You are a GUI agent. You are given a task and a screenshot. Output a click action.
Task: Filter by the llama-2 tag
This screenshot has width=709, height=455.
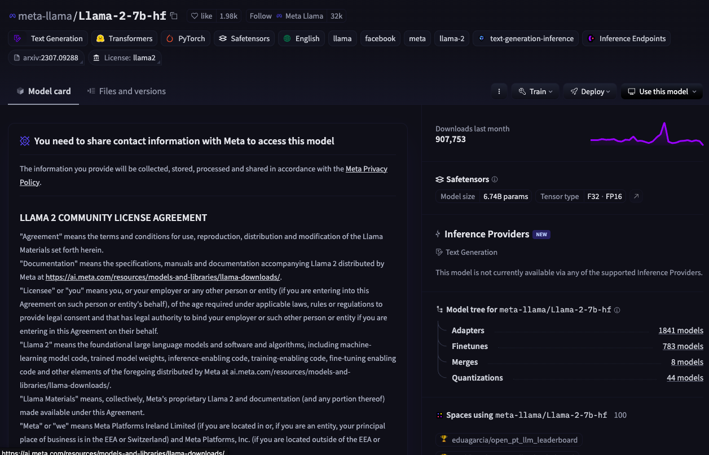point(452,38)
